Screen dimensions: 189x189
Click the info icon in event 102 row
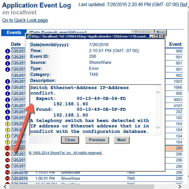coord(7,118)
